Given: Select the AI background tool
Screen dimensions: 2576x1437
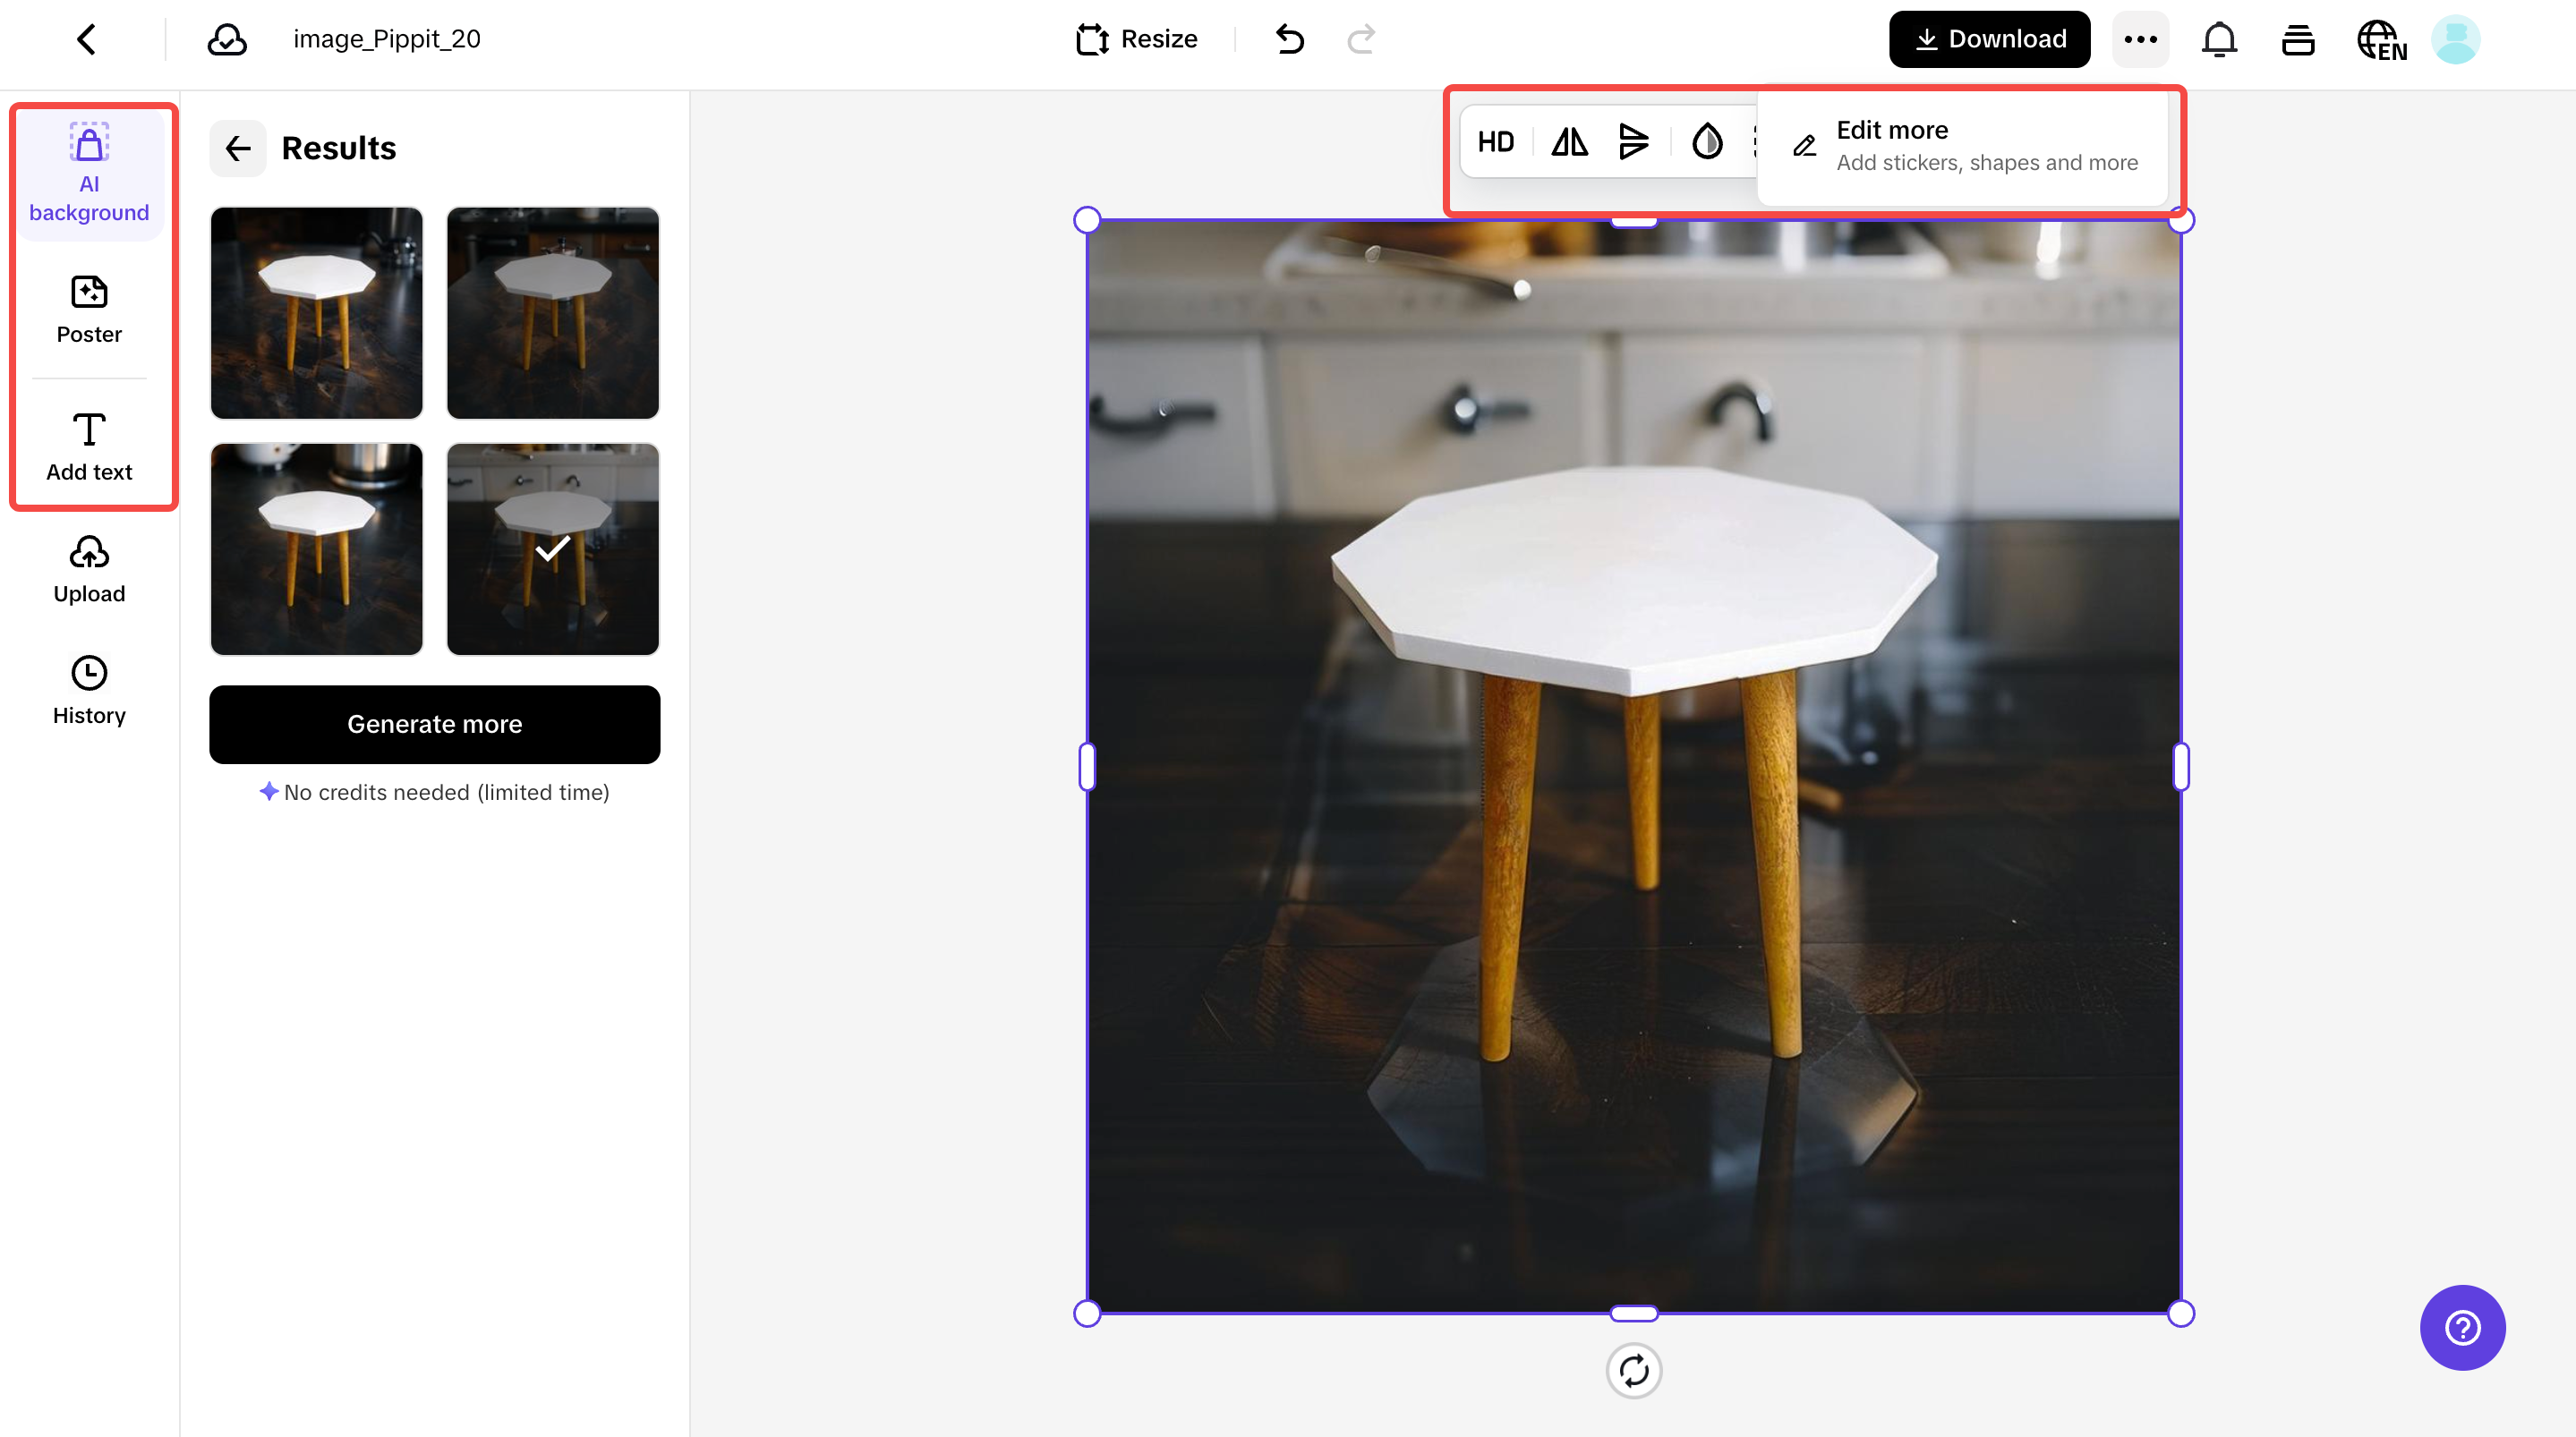Looking at the screenshot, I should (89, 170).
